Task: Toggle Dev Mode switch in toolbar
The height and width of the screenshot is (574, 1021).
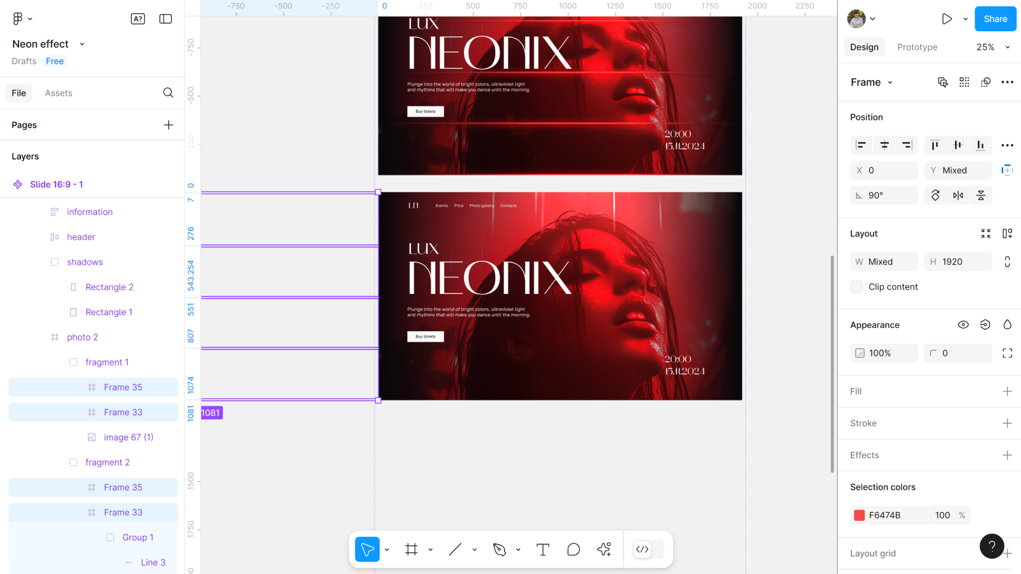Action: [648, 550]
